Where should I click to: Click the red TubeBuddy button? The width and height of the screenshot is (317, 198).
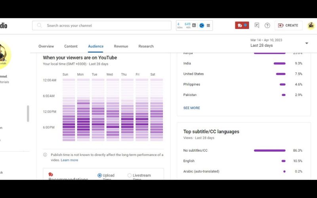coord(242,25)
